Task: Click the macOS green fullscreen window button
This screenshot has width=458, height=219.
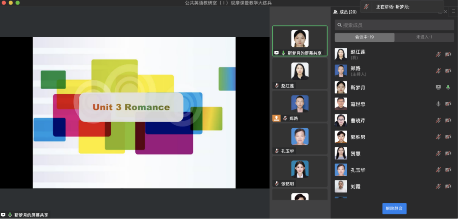Action: coord(17,3)
